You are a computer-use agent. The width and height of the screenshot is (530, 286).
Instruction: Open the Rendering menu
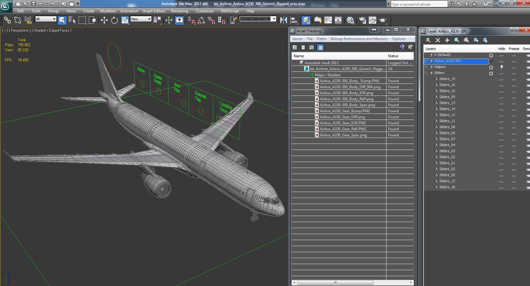coord(179,11)
